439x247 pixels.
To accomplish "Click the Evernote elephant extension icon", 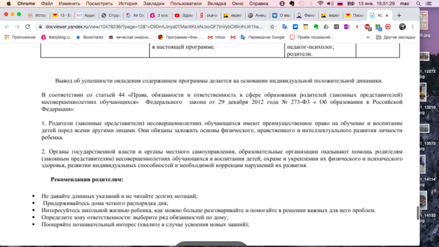I will [315, 27].
